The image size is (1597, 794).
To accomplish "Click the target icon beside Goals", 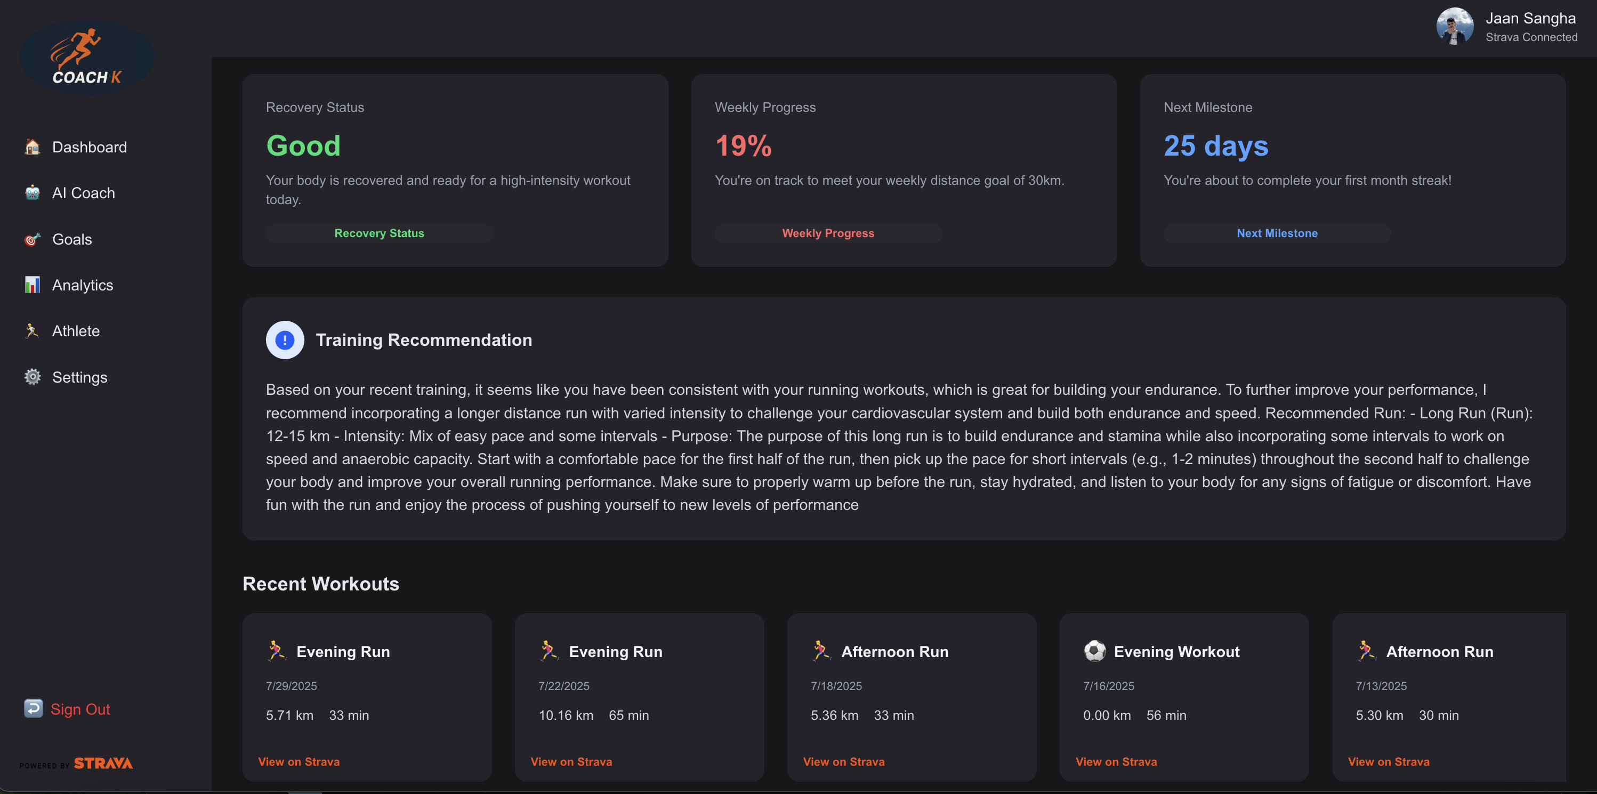I will 32,239.
